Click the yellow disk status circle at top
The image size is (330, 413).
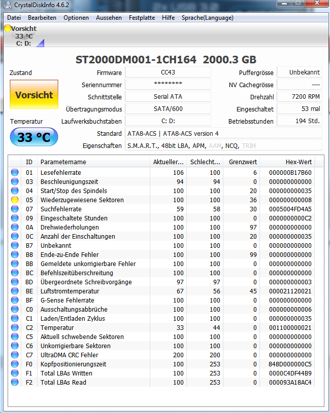tap(8, 28)
